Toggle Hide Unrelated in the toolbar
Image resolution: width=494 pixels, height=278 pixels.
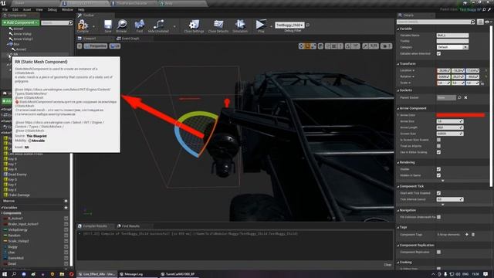[158, 25]
